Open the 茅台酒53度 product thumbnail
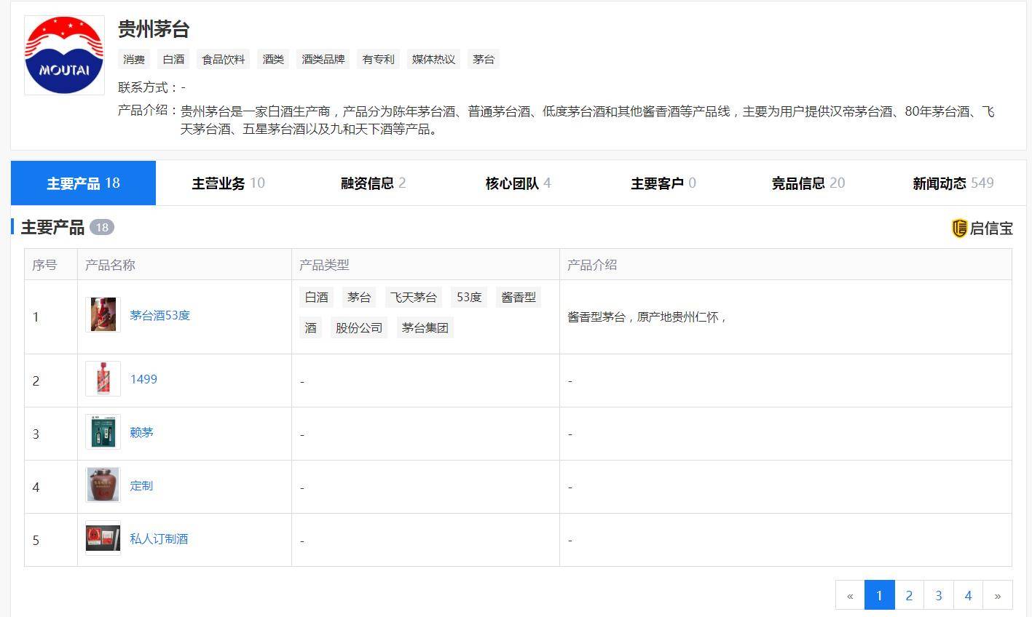The image size is (1032, 617). (x=102, y=316)
